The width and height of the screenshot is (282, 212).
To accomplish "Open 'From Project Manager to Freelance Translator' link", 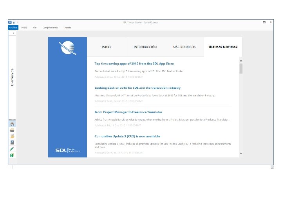I will [x=128, y=112].
